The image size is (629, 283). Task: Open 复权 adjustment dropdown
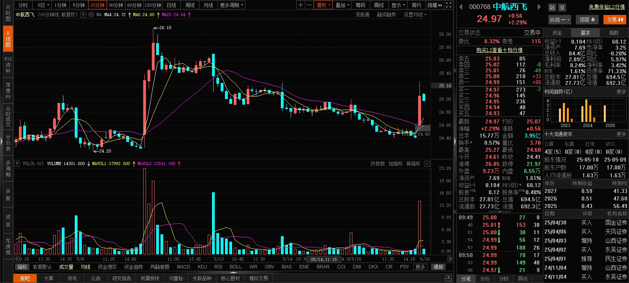click(x=324, y=5)
